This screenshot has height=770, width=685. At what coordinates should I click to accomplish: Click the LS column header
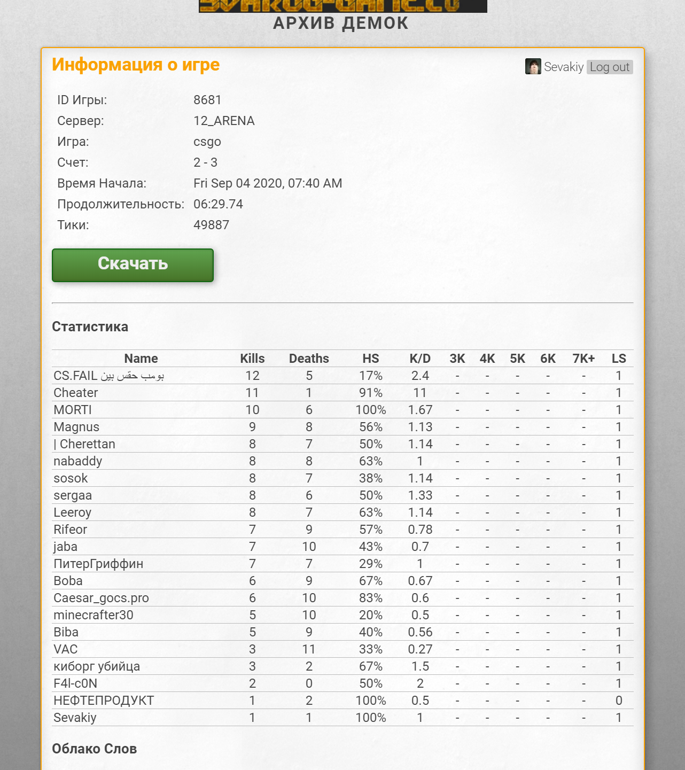pyautogui.click(x=619, y=359)
